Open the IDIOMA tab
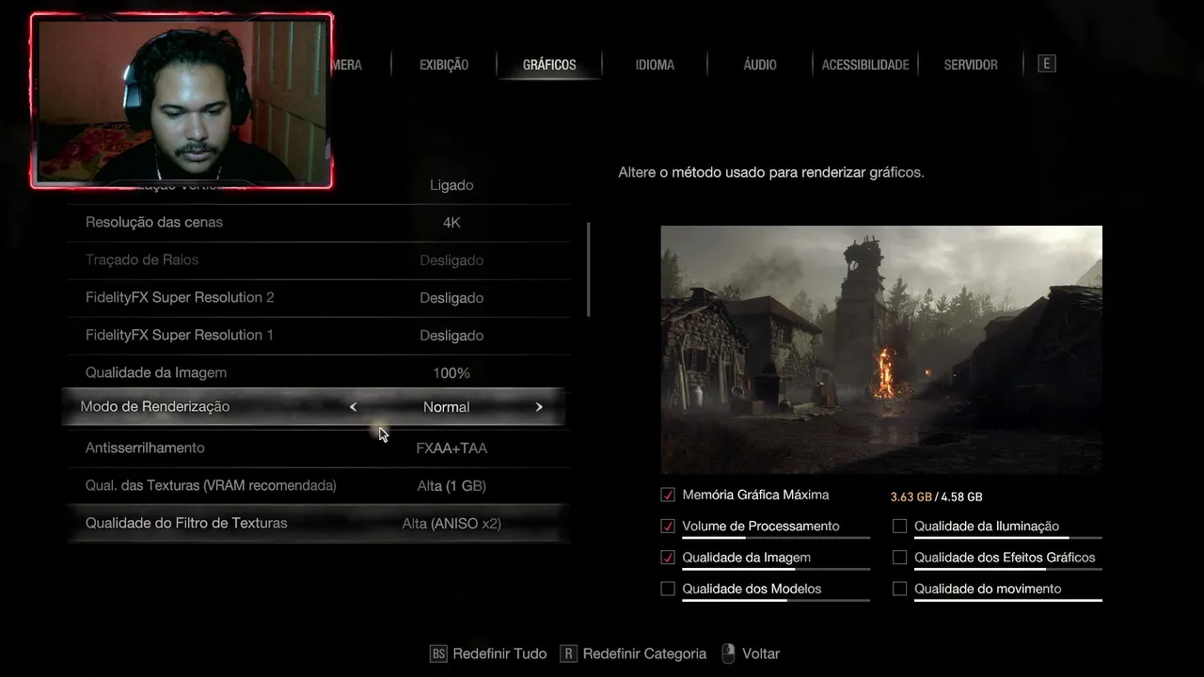The image size is (1204, 677). click(655, 65)
